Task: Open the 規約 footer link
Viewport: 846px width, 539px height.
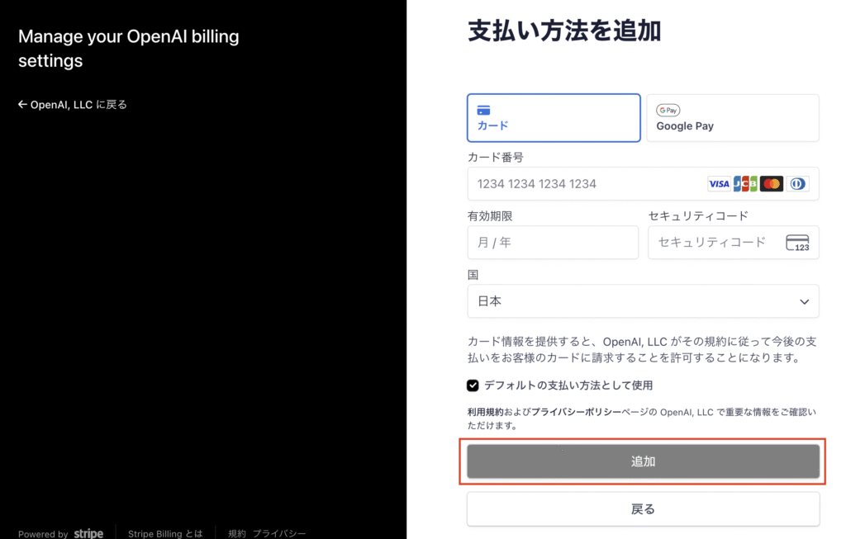Action: click(x=237, y=533)
